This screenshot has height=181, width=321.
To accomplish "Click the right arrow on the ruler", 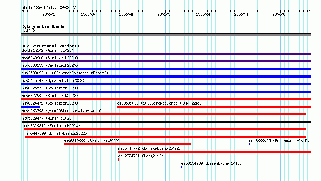I will [x=309, y=11].
